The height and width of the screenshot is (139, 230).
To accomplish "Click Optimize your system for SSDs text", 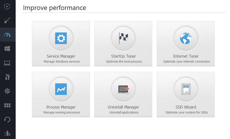I will (186, 112).
